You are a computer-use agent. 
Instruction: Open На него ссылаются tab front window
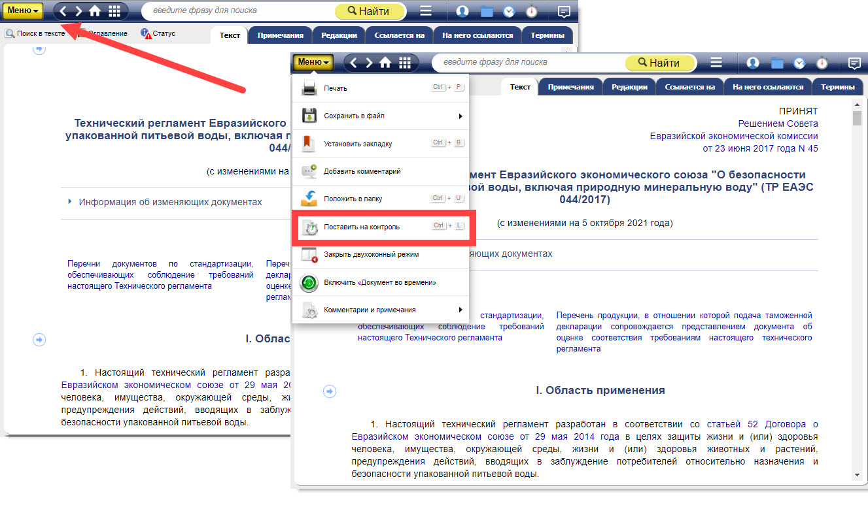[x=768, y=87]
